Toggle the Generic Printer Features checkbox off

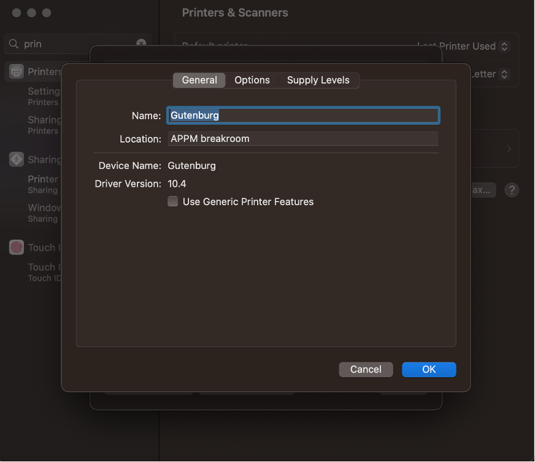(172, 201)
